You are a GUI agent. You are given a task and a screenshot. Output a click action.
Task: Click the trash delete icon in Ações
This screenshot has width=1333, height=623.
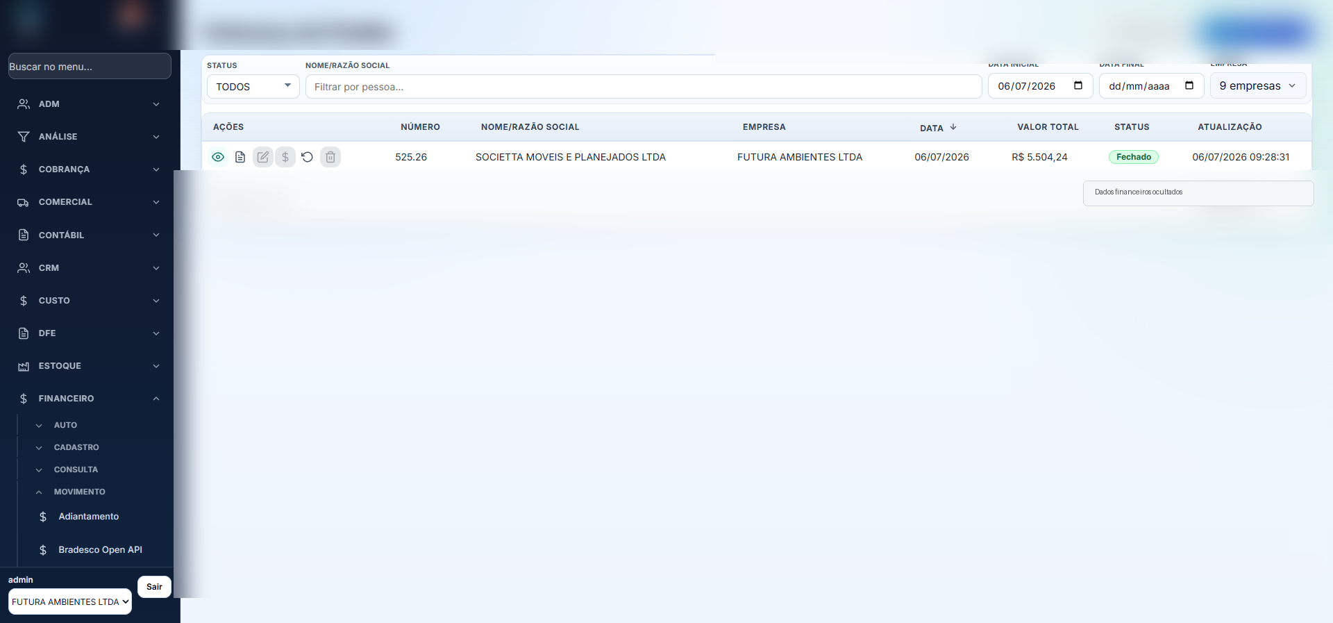coord(330,157)
